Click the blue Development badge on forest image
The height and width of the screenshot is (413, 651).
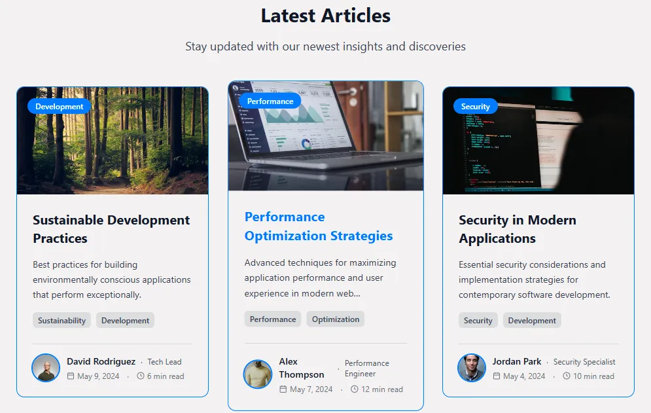coord(60,107)
